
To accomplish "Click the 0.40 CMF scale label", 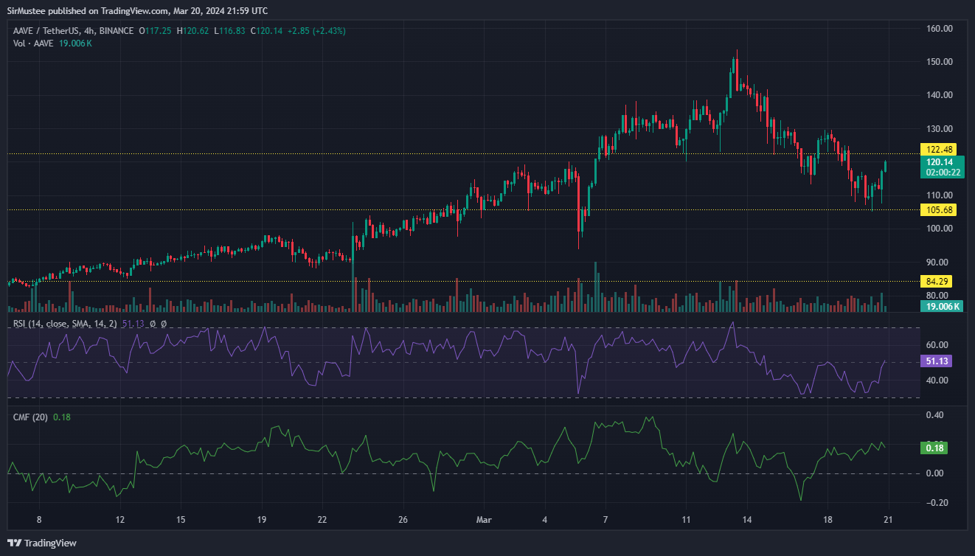I will [x=934, y=415].
